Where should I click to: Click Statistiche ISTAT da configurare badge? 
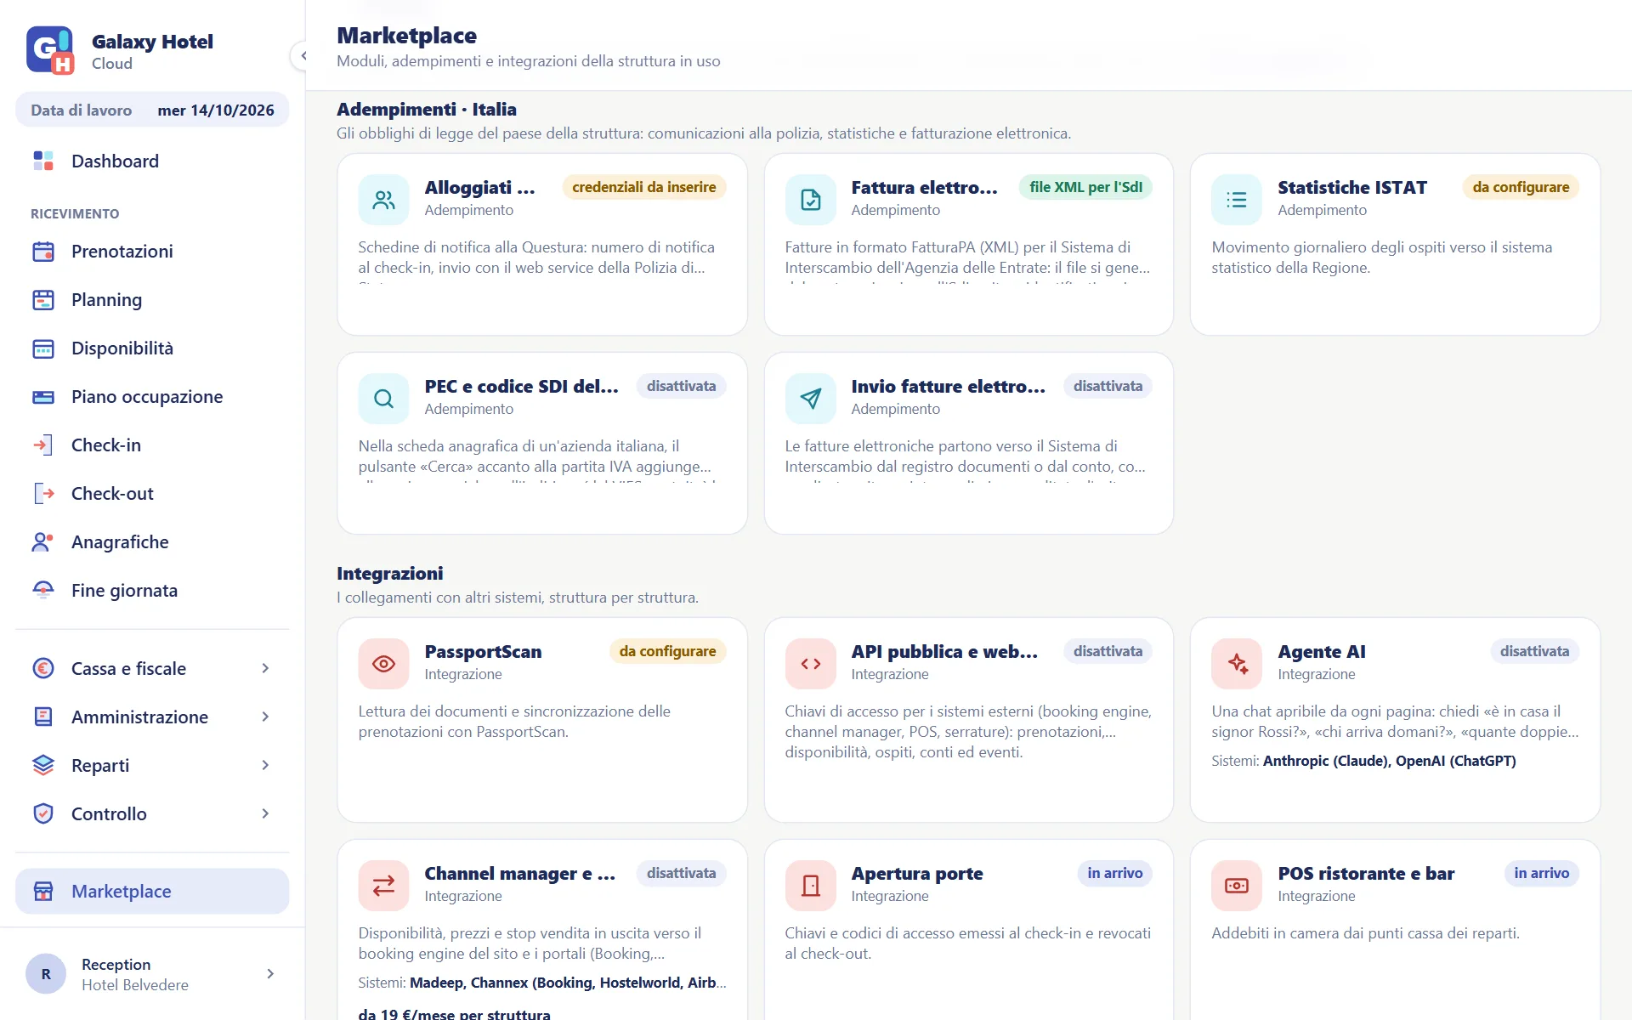tap(1521, 187)
